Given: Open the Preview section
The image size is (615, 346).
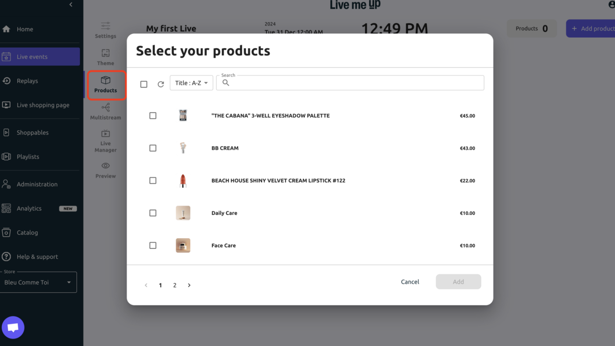Looking at the screenshot, I should pyautogui.click(x=105, y=170).
